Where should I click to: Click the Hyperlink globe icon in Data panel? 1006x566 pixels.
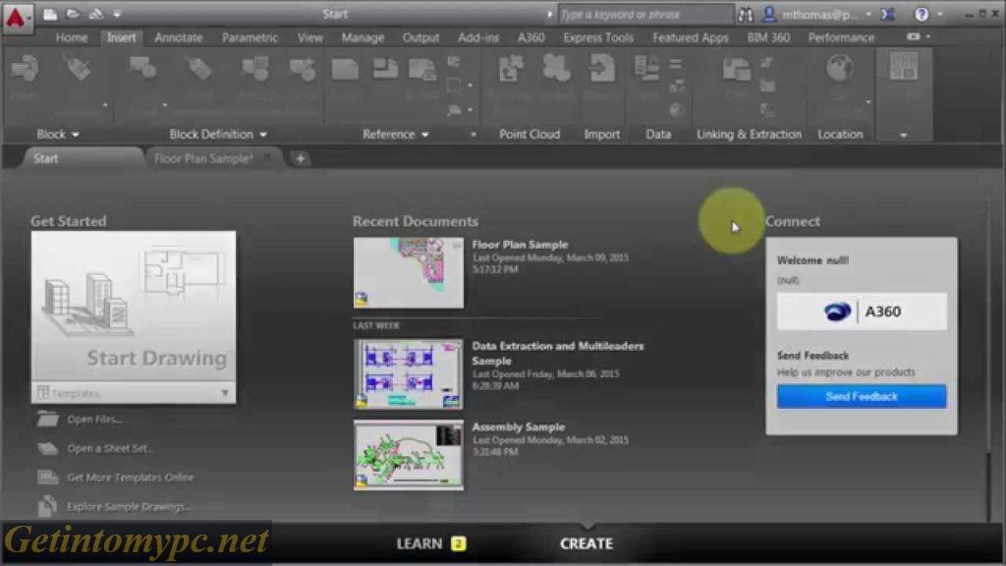click(676, 110)
